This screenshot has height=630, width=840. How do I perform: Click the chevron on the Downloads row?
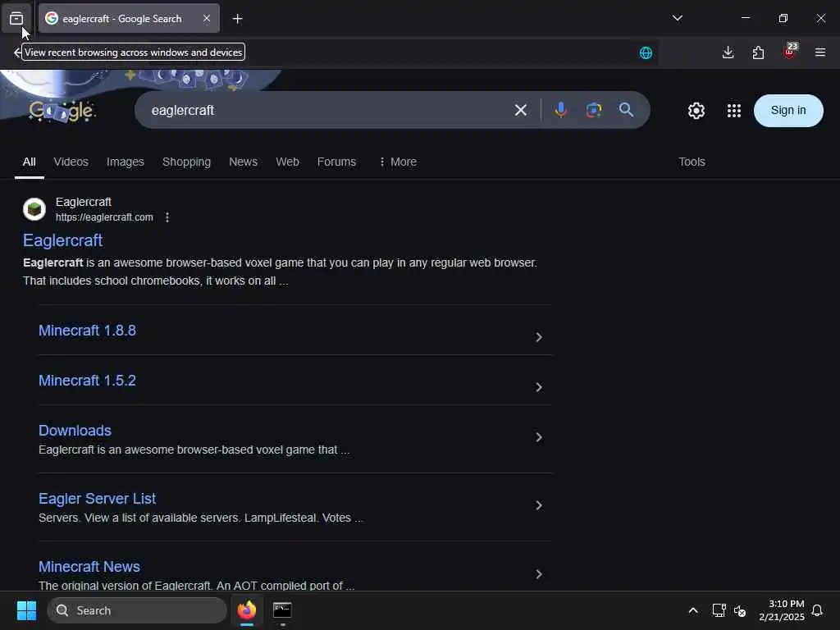tap(539, 437)
